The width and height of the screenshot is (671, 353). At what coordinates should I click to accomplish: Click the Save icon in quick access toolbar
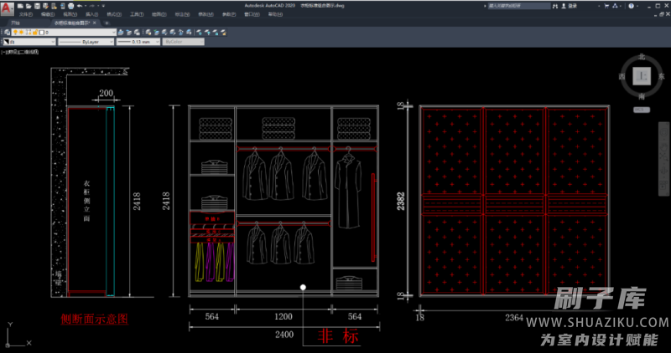point(39,5)
